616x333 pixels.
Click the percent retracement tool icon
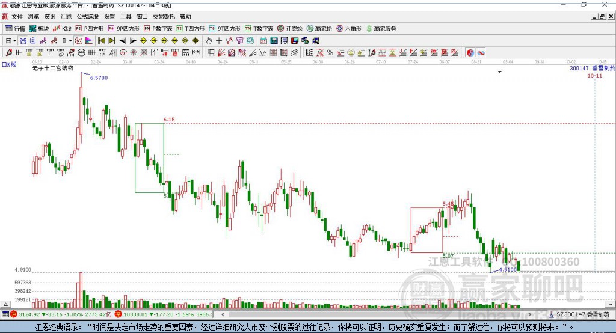point(330,53)
